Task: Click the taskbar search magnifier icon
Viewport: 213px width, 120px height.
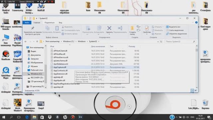Action: tap(11, 117)
